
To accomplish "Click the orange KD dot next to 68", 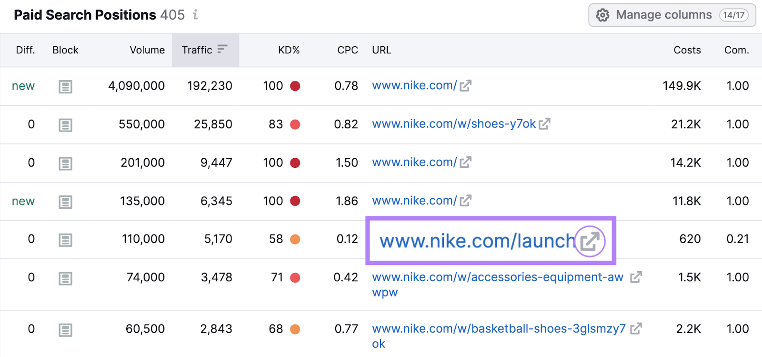I will [295, 329].
